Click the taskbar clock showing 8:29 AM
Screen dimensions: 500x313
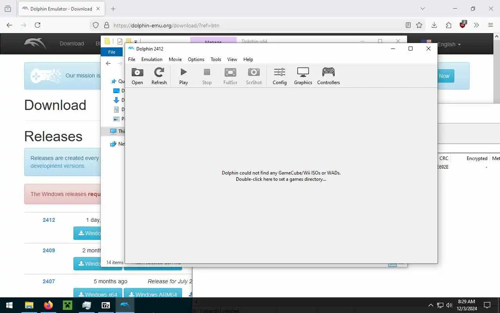coord(466,305)
